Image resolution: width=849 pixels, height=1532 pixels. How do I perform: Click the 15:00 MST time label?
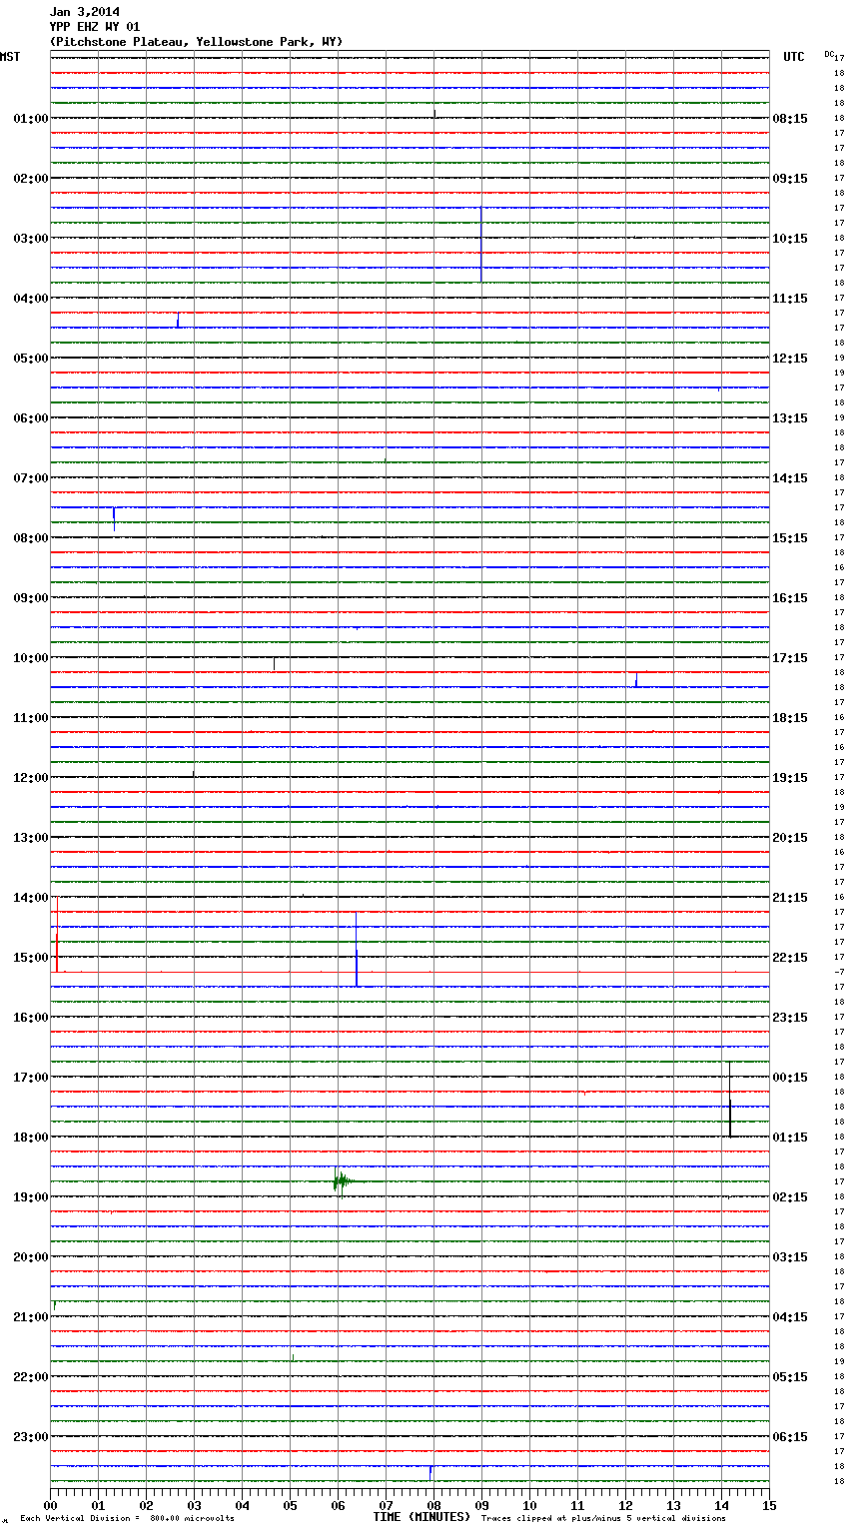click(x=31, y=958)
